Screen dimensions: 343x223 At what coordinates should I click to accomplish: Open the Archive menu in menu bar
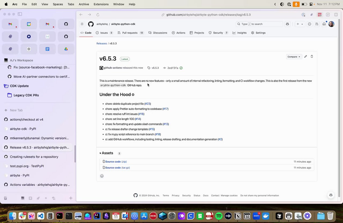84,4
